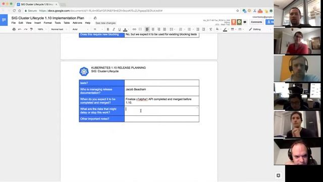This screenshot has width=323, height=182.
Task: Go to Chrome home page
Action: pyautogui.click(x=20, y=11)
